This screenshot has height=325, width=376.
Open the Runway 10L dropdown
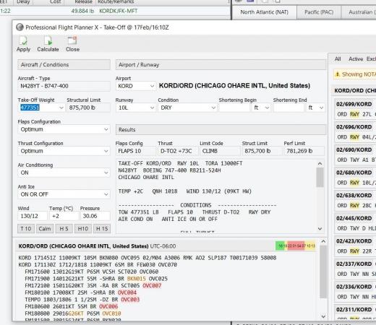click(x=135, y=108)
